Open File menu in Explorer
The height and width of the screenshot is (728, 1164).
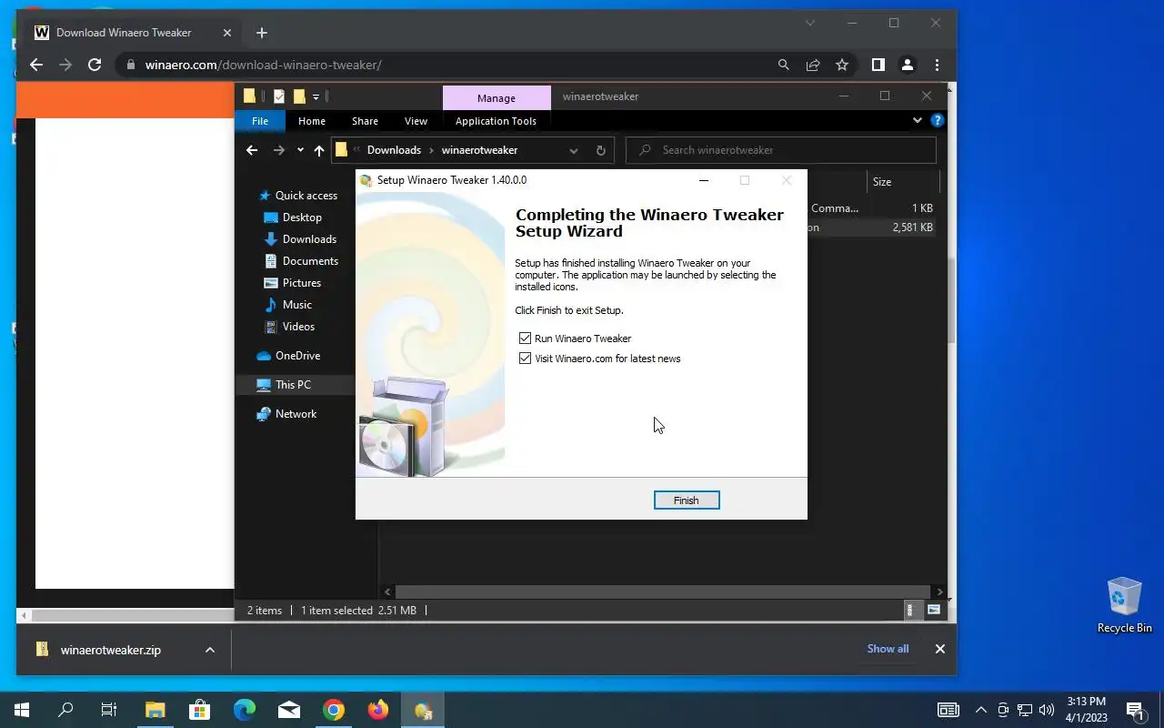(260, 121)
